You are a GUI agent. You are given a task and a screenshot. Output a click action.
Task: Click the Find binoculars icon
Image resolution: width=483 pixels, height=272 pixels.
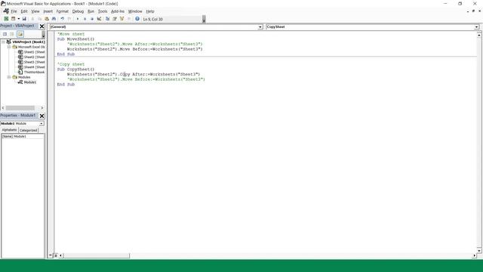click(x=54, y=19)
